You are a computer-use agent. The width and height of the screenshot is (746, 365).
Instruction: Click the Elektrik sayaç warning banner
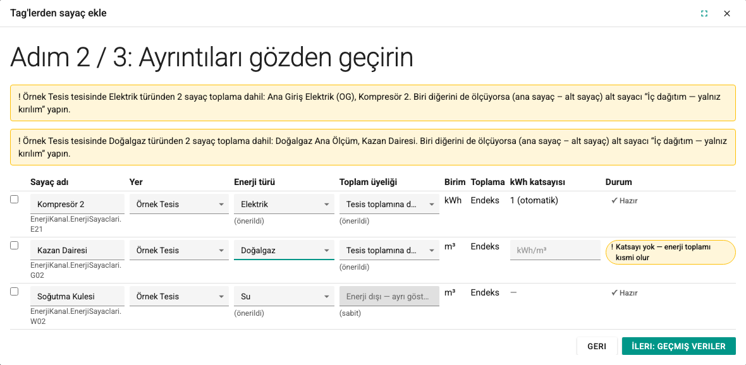pos(373,103)
